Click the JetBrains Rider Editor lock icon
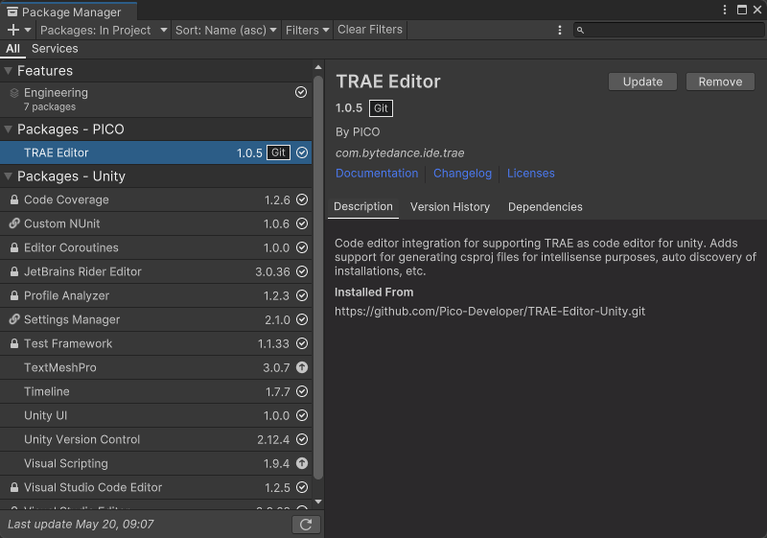 pos(14,271)
